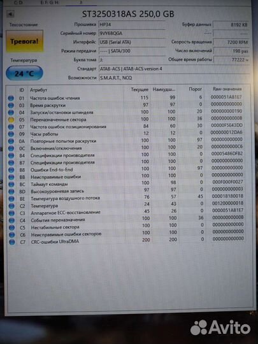Select the Температура воздушного потока row

coord(126,197)
